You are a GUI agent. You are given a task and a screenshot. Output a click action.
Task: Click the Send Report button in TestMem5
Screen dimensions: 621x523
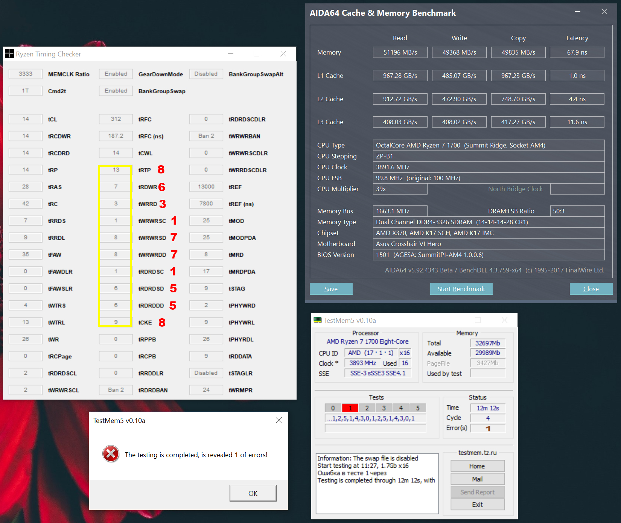pos(477,492)
